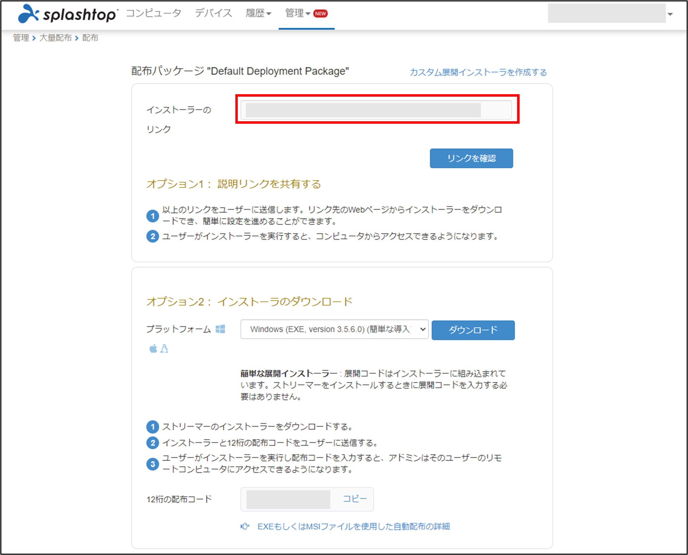Click the NEW badge beside 管理
The image size is (688, 555).
320,13
